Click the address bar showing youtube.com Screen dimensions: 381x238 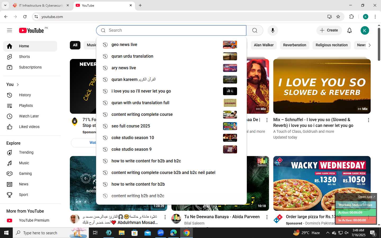point(180,17)
